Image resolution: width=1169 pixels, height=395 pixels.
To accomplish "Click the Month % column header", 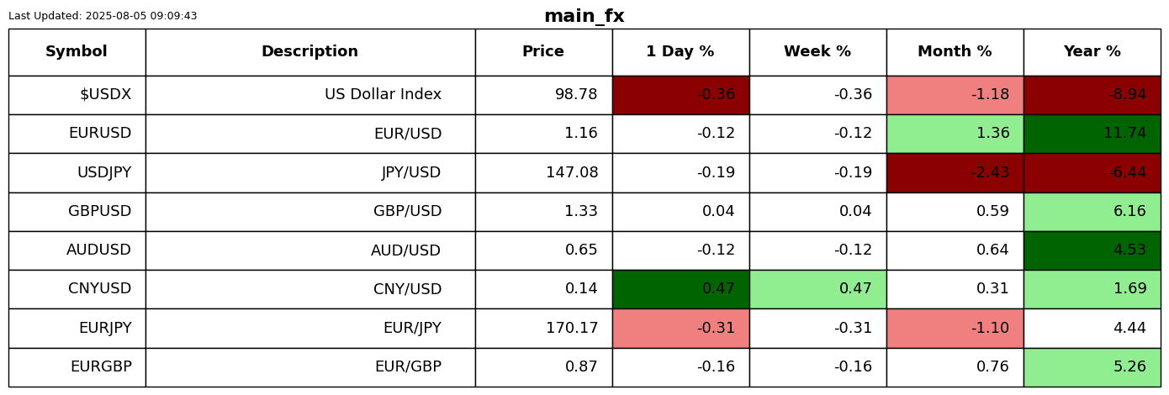I will 955,52.
